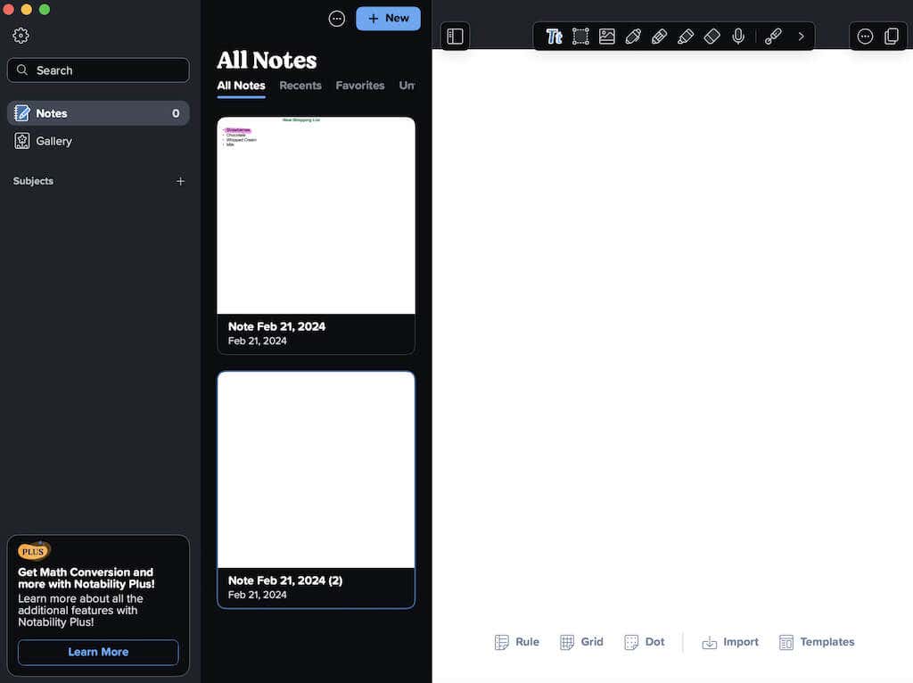Screen dimensions: 913x683
Task: Select the Text tool
Action: pos(554,37)
